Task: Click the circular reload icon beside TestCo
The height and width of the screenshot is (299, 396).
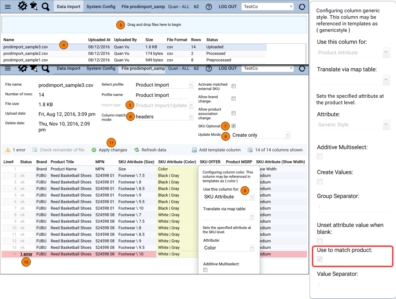Action: coord(302,7)
